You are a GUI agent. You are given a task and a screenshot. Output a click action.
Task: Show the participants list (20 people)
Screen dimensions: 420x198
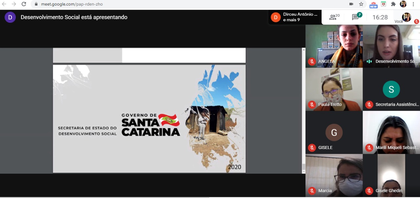click(x=334, y=17)
